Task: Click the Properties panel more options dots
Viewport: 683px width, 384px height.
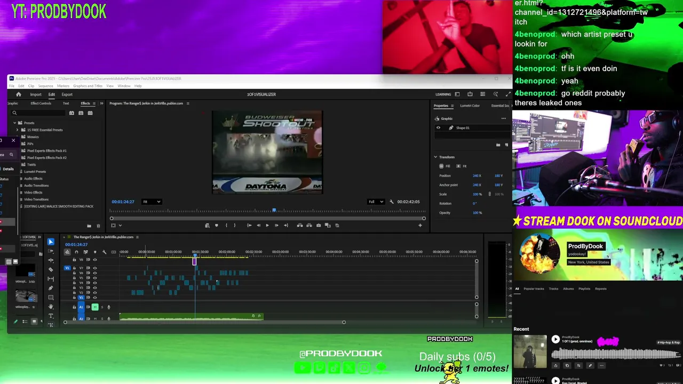Action: tap(503, 118)
